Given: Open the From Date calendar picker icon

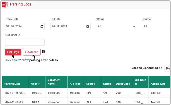Looking at the screenshot, I should [x=42, y=26].
